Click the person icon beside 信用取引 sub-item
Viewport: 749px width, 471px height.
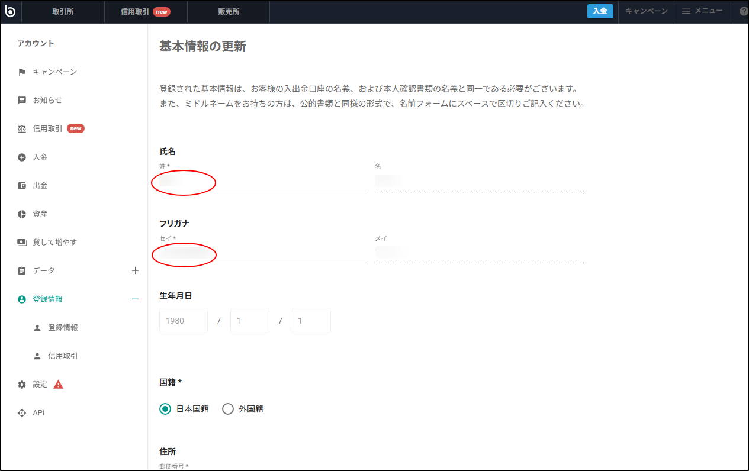[37, 356]
